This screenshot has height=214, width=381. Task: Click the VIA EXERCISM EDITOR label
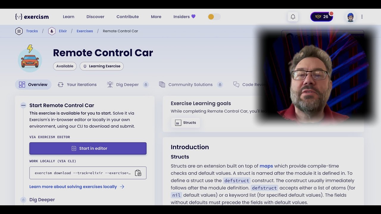tap(50, 137)
